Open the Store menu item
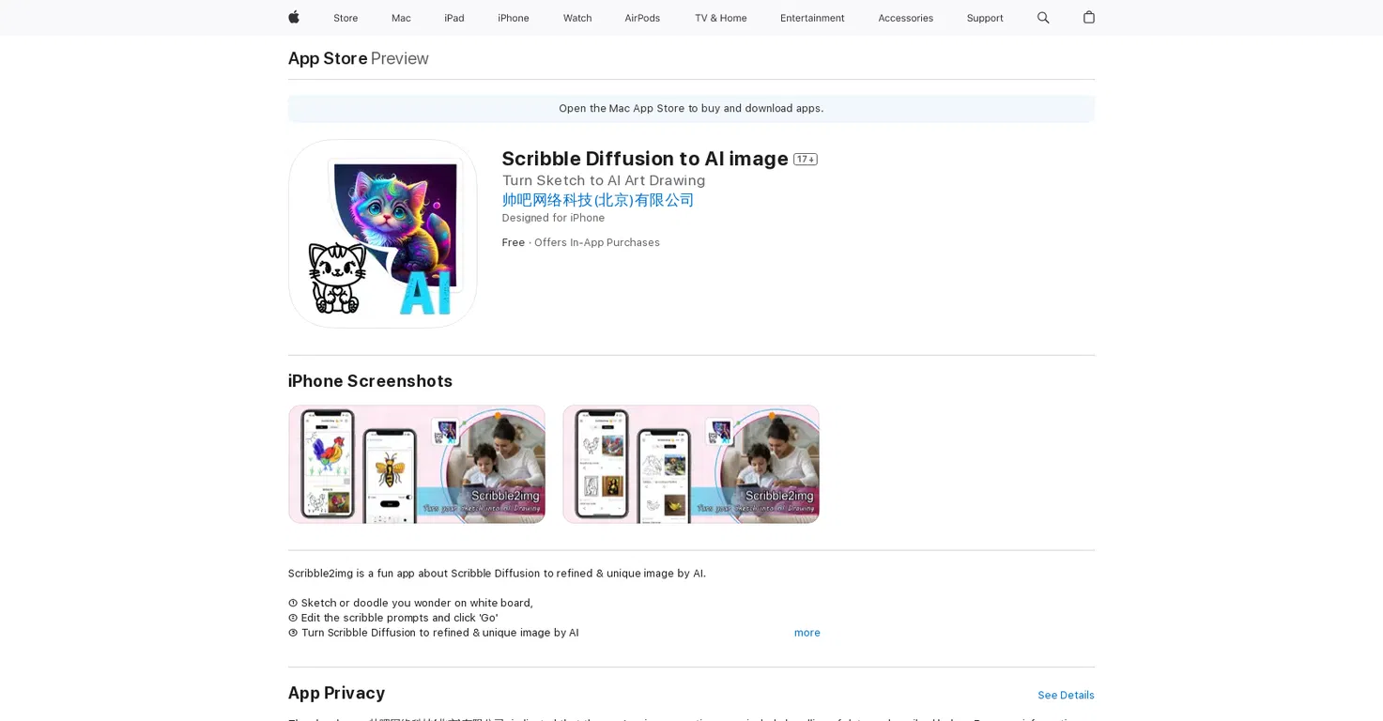The image size is (1383, 721). (x=346, y=18)
